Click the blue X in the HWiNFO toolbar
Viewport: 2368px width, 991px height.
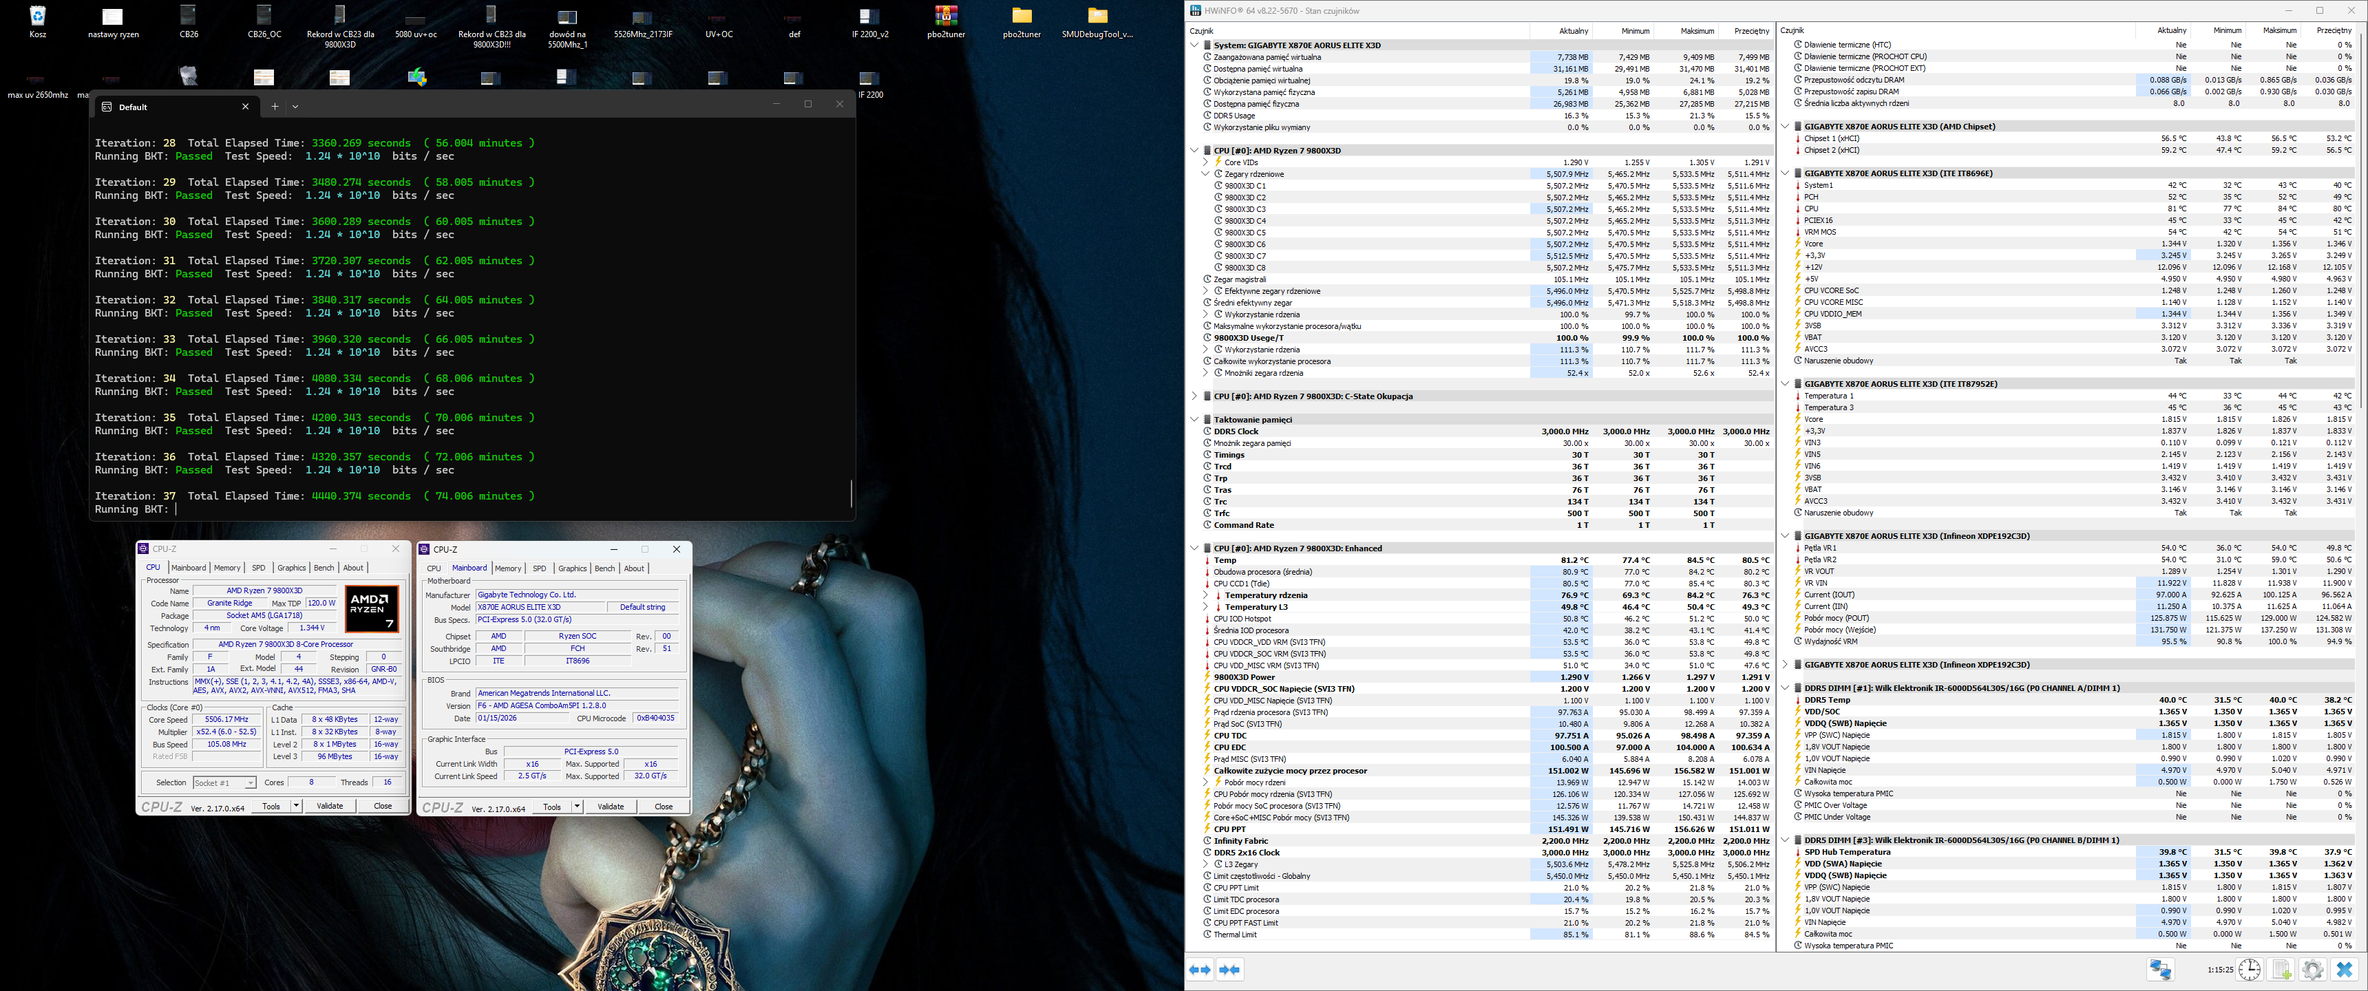click(2344, 969)
